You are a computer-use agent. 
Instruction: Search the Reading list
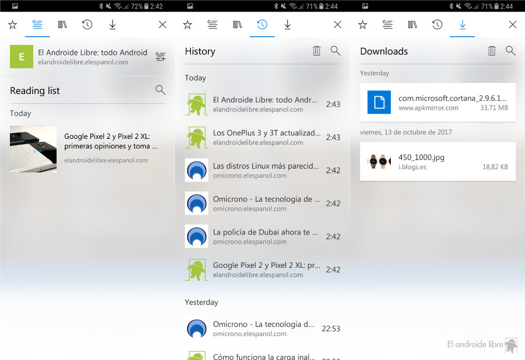point(160,90)
